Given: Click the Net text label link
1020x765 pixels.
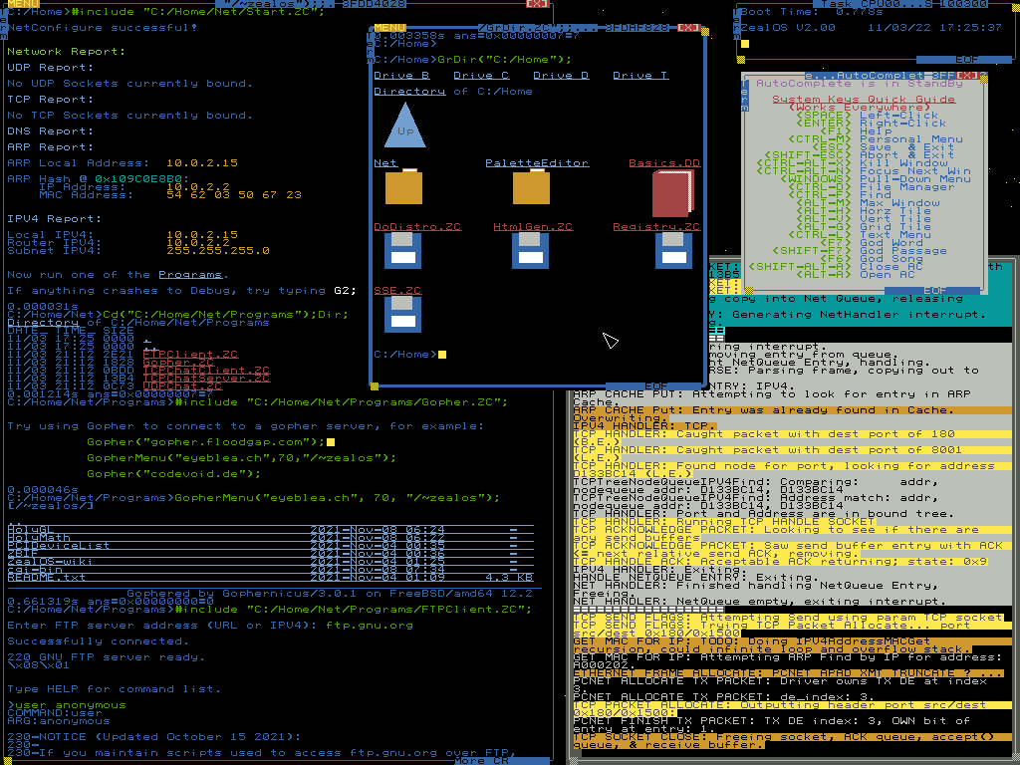Looking at the screenshot, I should point(385,162).
